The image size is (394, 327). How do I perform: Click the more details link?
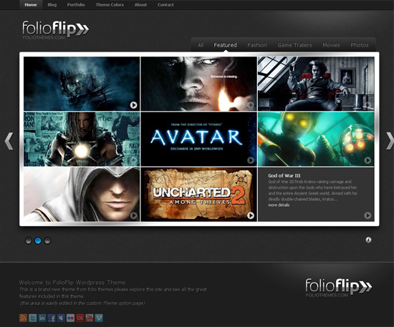(x=279, y=205)
